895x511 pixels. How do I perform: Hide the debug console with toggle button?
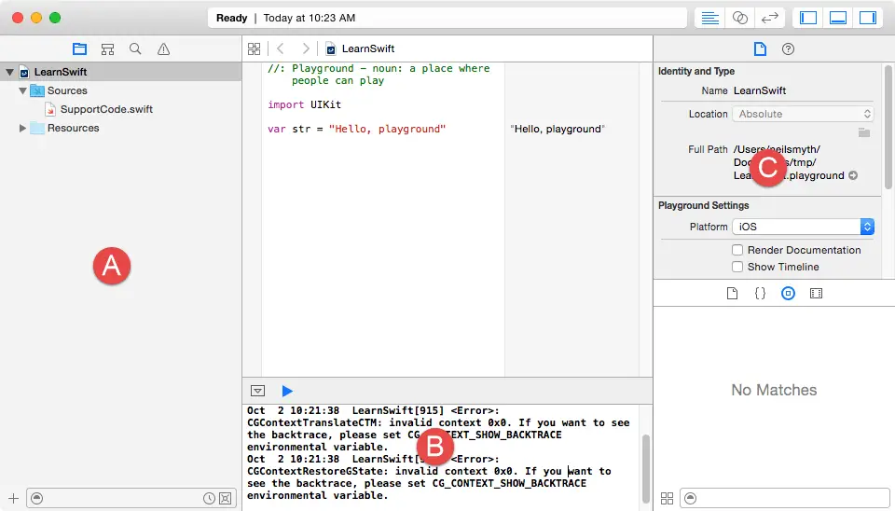258,391
